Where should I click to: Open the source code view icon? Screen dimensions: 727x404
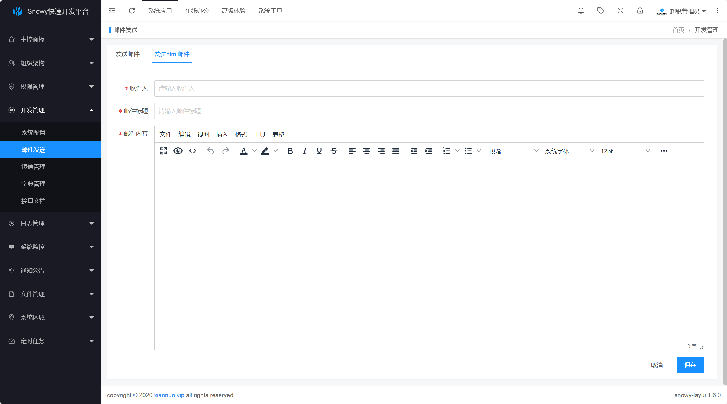193,151
